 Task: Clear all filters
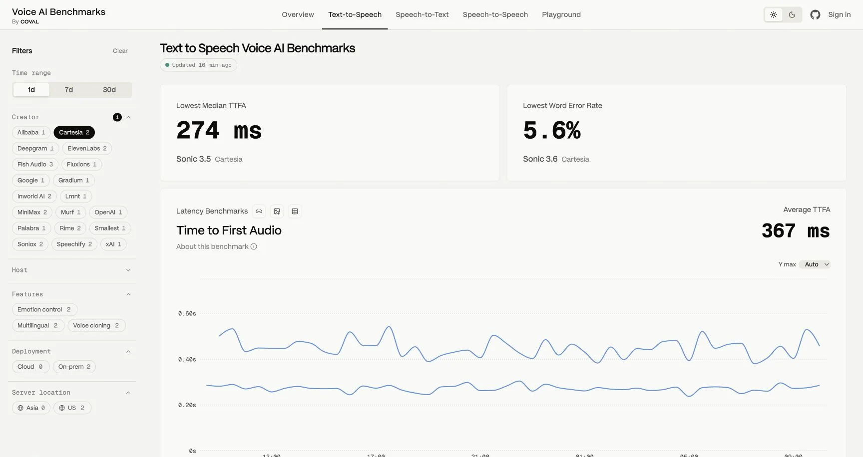120,51
